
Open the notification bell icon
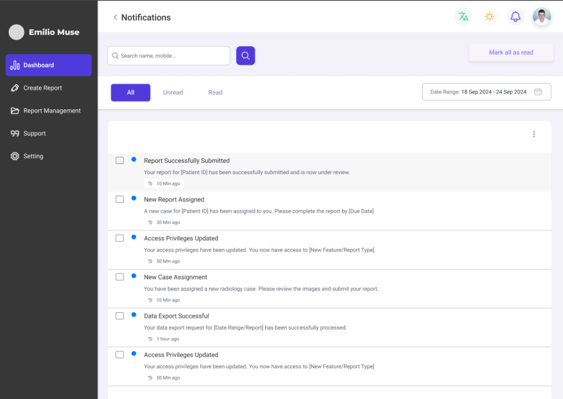(x=515, y=16)
